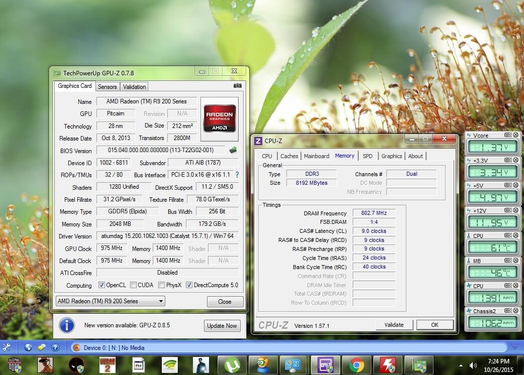
Task: Toggle the CUDA checkbox
Action: (133, 285)
